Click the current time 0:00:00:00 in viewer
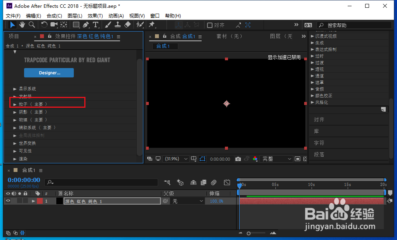Viewport: 397px width, 240px height. 220,159
